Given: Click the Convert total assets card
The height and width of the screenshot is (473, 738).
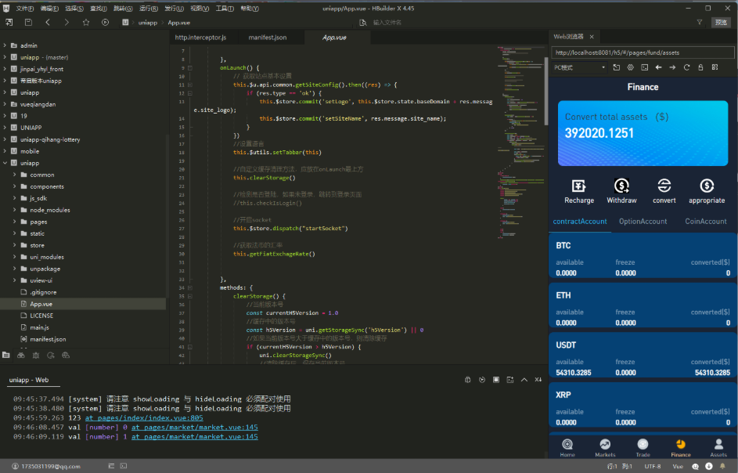Looking at the screenshot, I should (643, 133).
